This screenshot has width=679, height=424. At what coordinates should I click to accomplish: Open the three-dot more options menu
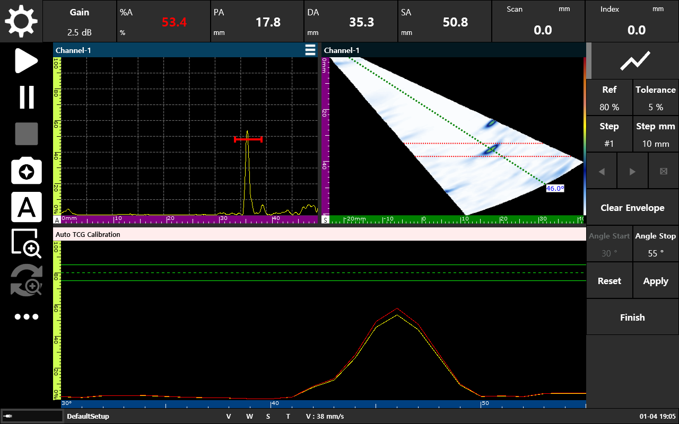tap(27, 317)
